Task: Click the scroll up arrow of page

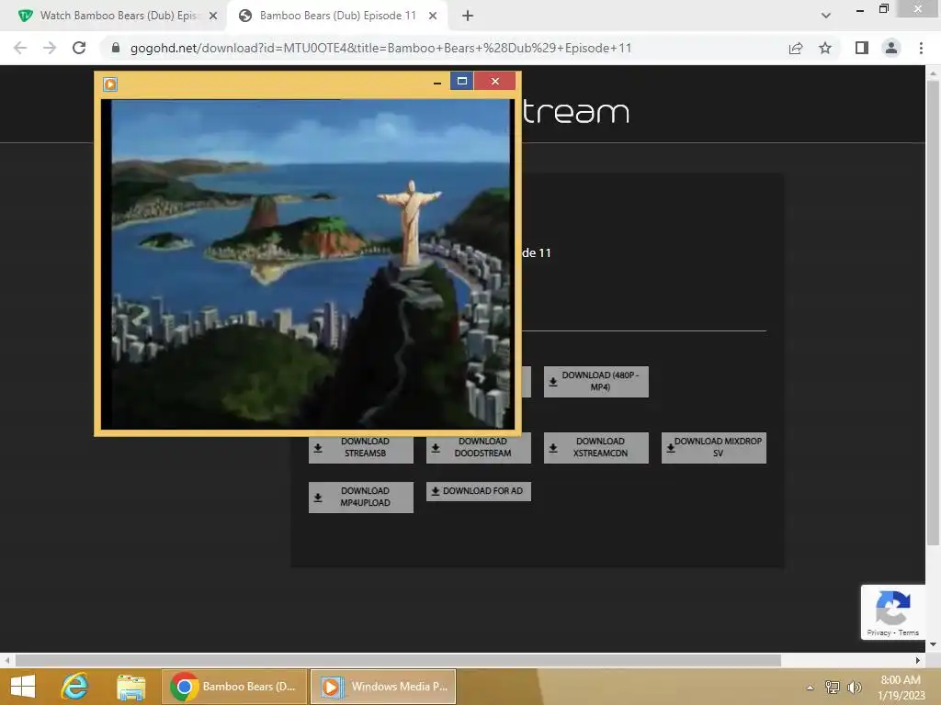Action: pyautogui.click(x=933, y=73)
